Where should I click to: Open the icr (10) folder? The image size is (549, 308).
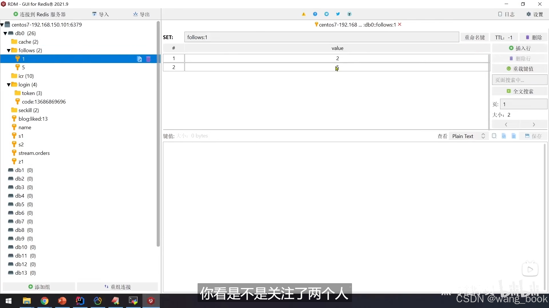(x=23, y=76)
